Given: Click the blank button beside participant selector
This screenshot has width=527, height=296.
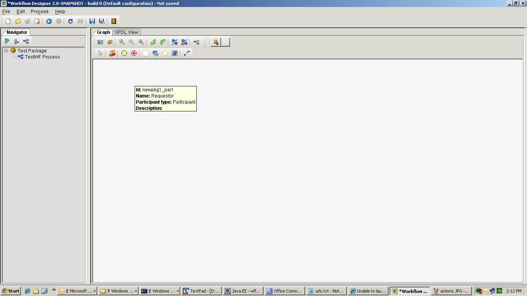Looking at the screenshot, I should [x=225, y=42].
